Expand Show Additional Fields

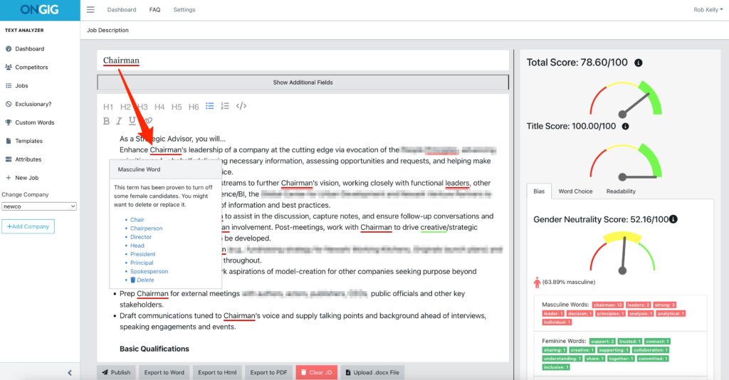pyautogui.click(x=303, y=83)
